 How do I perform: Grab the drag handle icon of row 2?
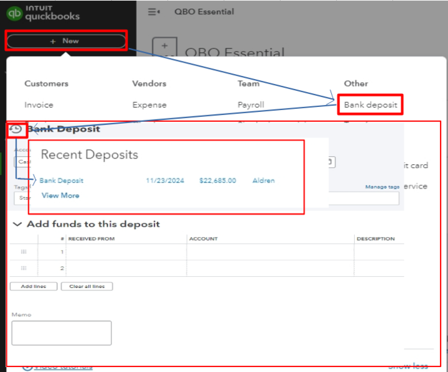click(24, 268)
